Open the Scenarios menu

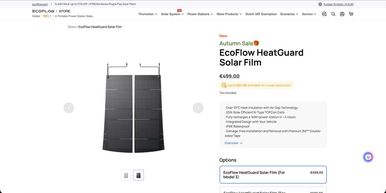[x=289, y=14]
